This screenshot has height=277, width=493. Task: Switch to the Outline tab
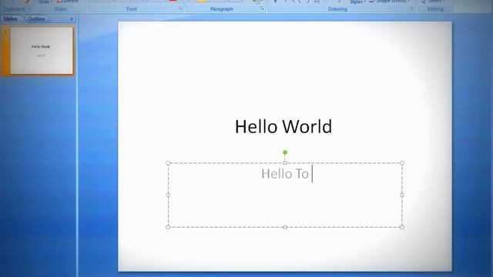tap(36, 18)
